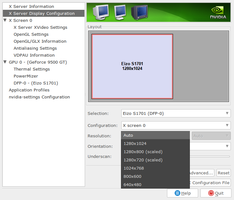Choose 1280x800 (scaled) resolution

pyautogui.click(x=155, y=152)
